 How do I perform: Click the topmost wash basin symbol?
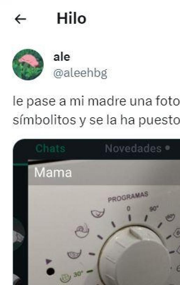[98, 213]
